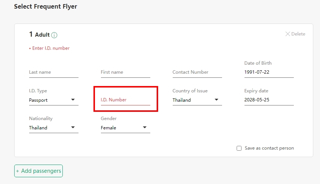Screen dimensions: 320x184
Task: Click the 1 Adult passenger title
Action: click(39, 34)
